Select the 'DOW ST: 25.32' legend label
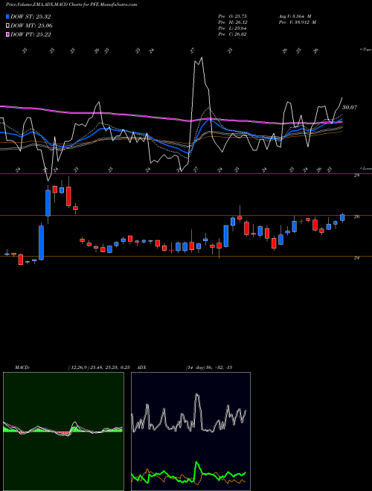This screenshot has width=372, height=491. point(31,17)
